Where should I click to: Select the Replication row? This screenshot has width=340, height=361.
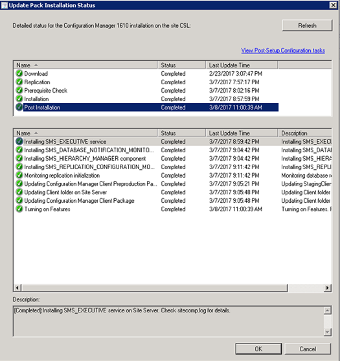tap(146, 82)
